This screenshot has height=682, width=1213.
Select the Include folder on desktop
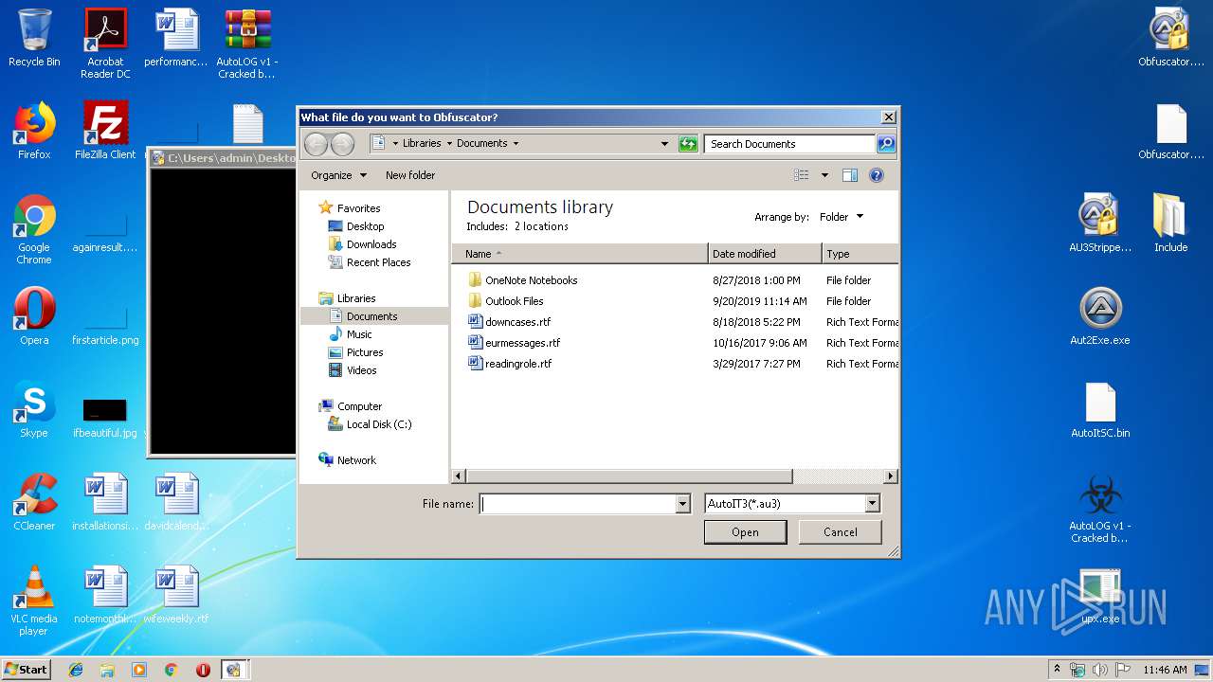click(x=1170, y=224)
